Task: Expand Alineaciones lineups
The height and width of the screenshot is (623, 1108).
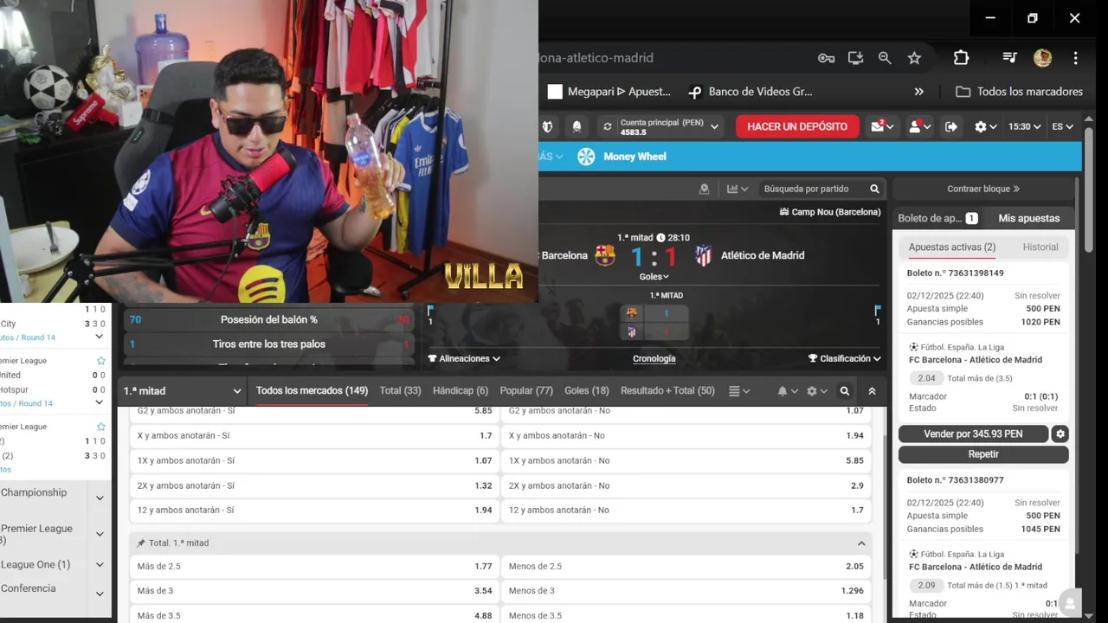Action: 464,358
